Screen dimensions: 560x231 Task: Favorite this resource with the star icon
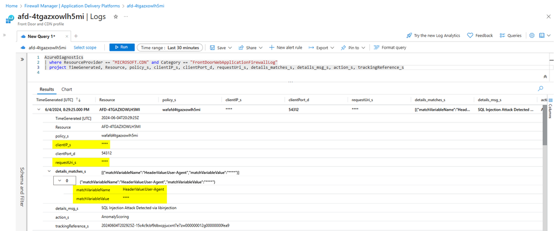115,17
